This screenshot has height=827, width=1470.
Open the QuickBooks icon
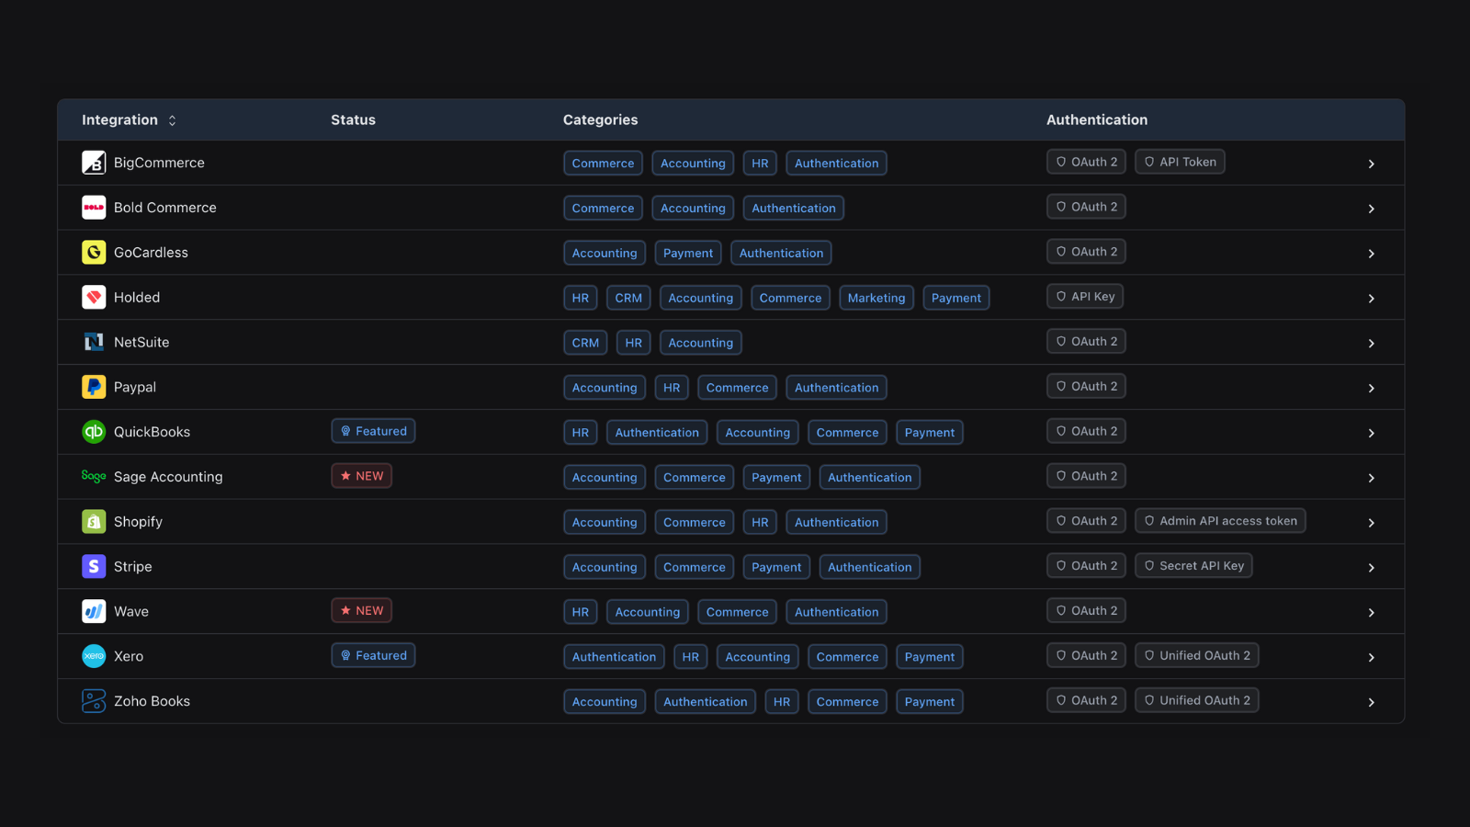point(94,431)
